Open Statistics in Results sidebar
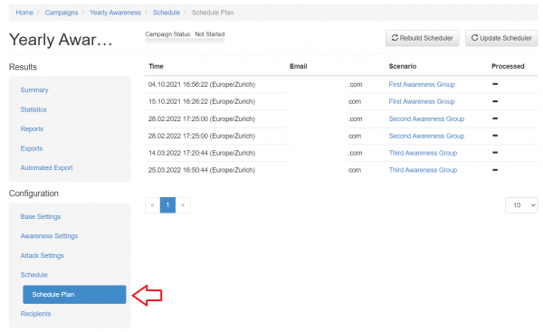This screenshot has height=332, width=543. click(x=33, y=109)
